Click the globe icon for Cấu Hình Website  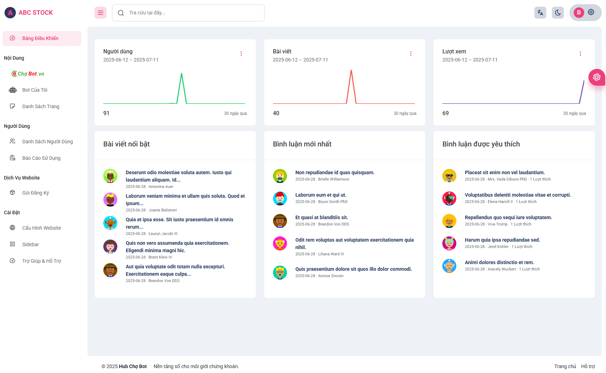tap(13, 228)
